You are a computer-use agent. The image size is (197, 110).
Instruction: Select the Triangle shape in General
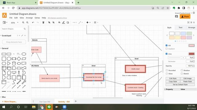coord(9,63)
